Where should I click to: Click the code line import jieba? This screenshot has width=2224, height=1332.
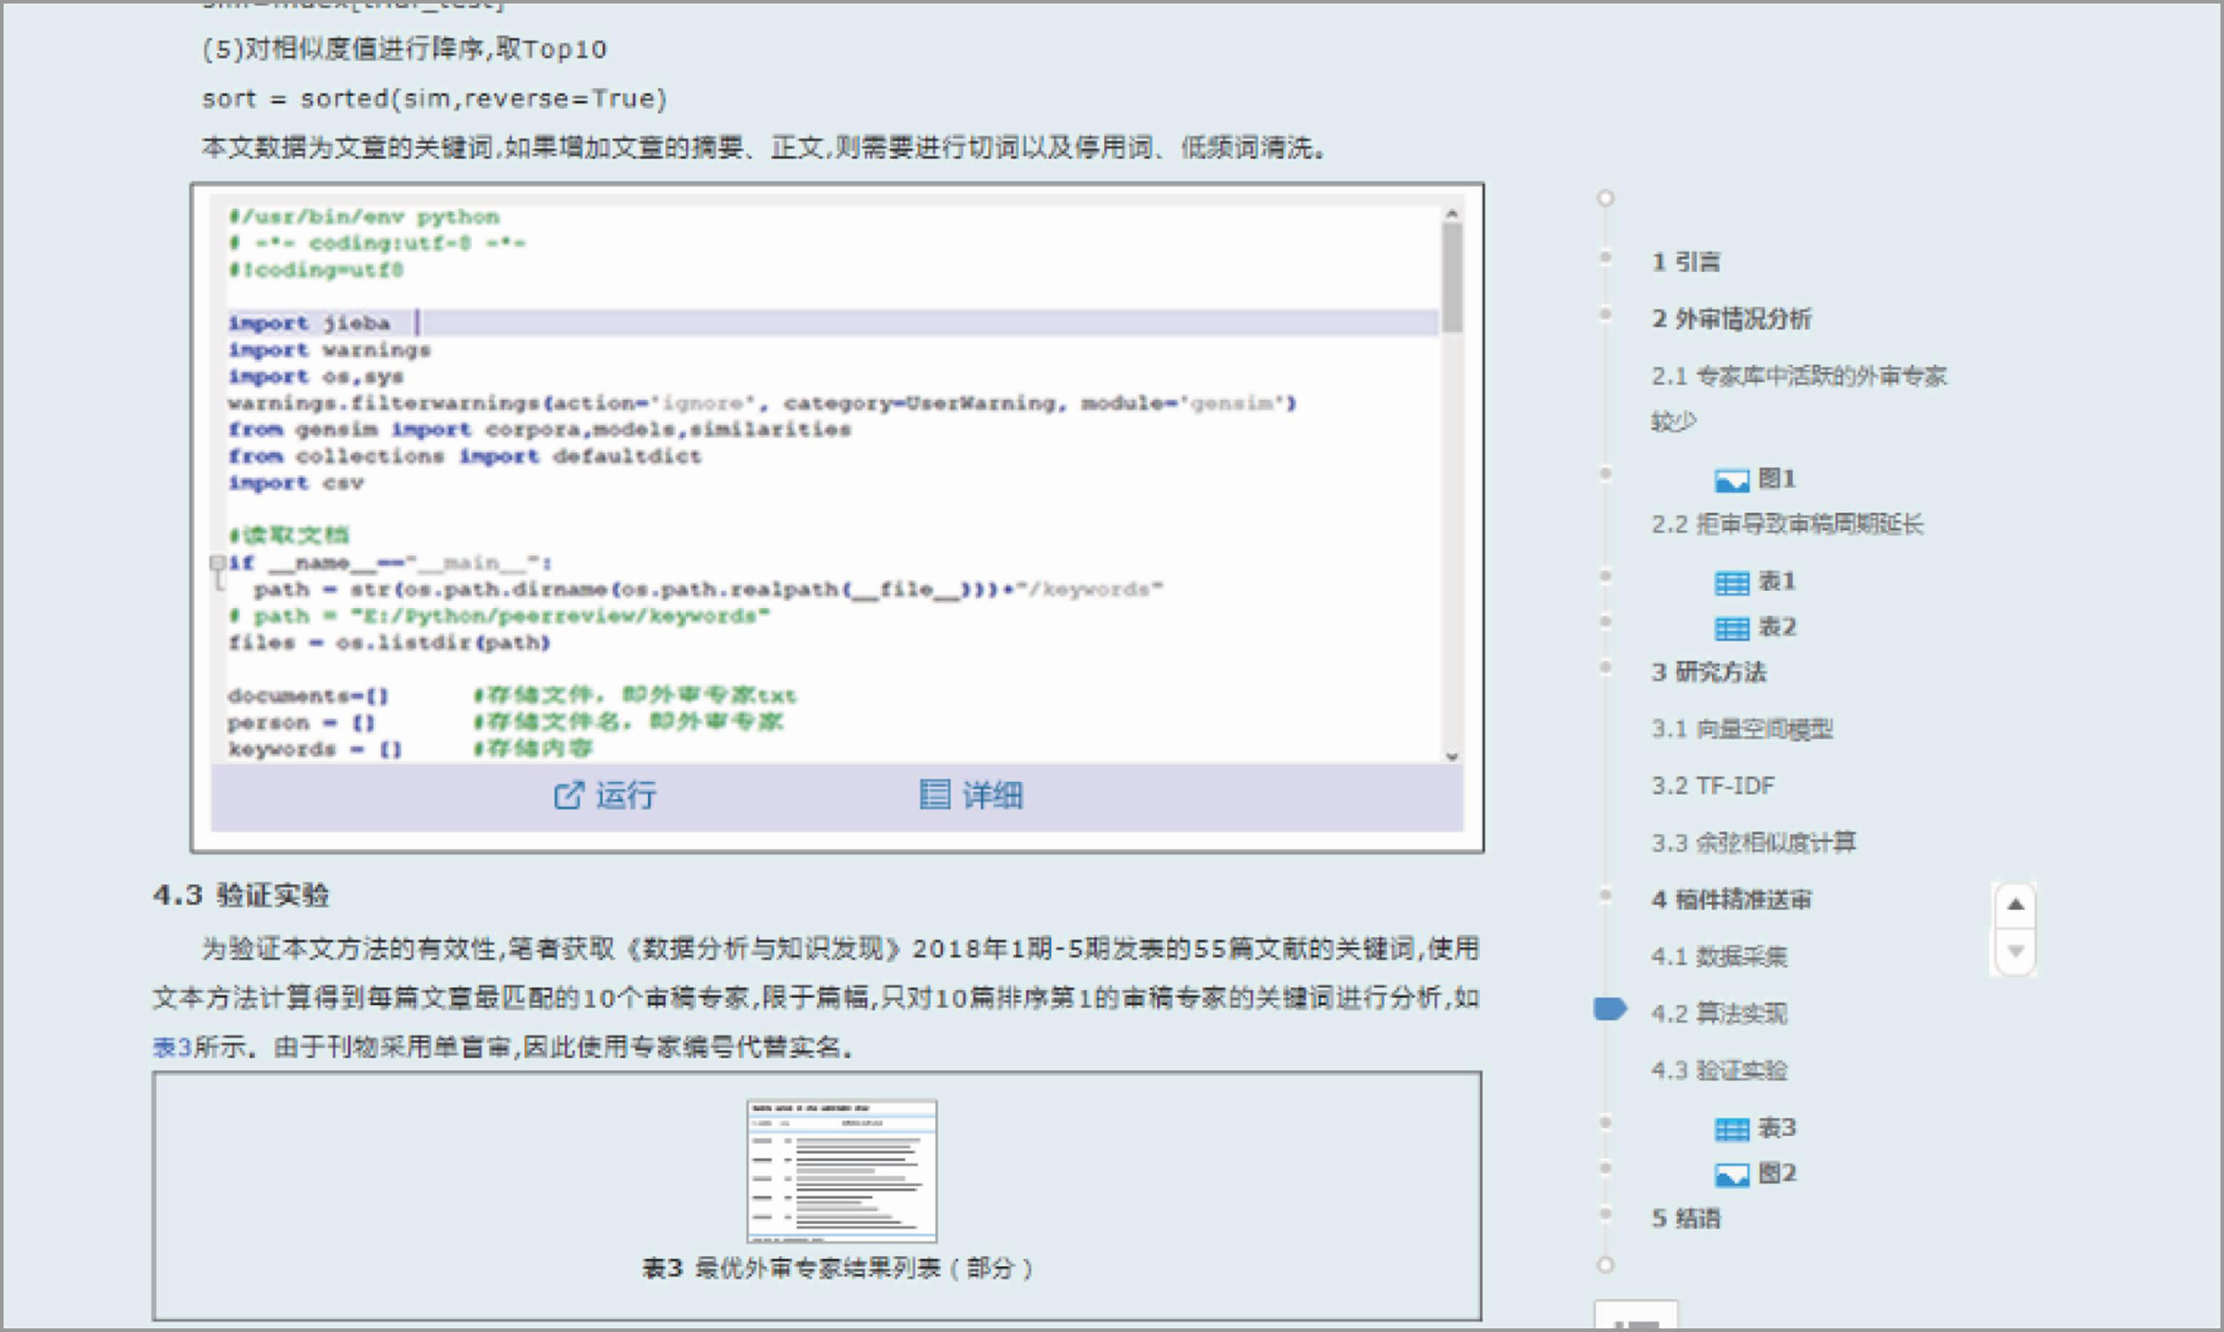[x=308, y=323]
